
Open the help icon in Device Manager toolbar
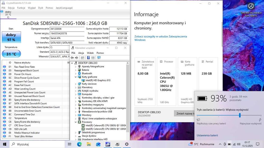click(88, 58)
